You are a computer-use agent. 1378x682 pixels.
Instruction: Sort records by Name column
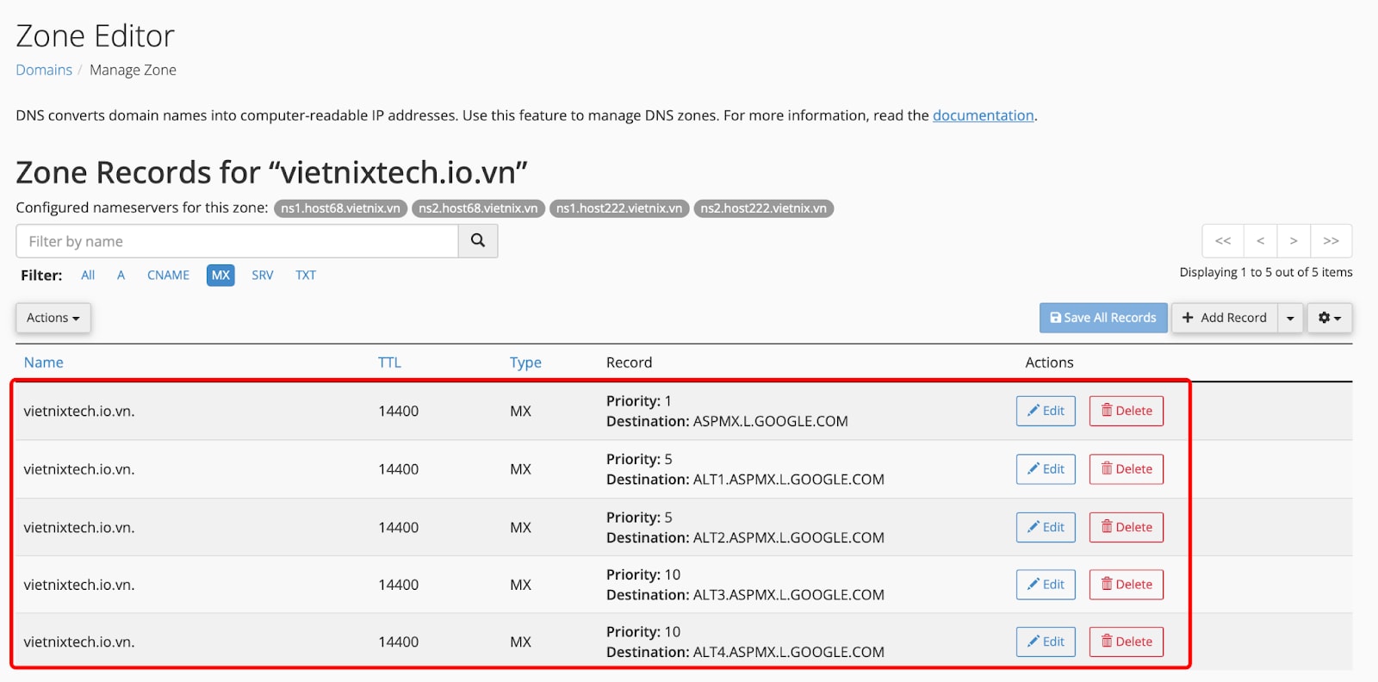(x=43, y=363)
